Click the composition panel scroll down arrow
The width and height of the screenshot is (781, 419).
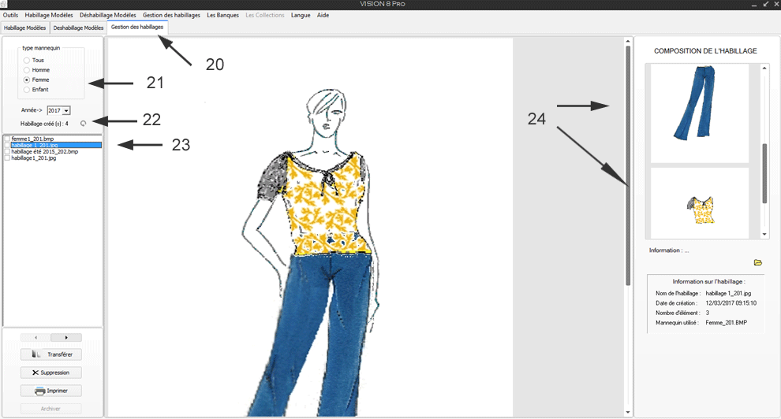coord(764,234)
